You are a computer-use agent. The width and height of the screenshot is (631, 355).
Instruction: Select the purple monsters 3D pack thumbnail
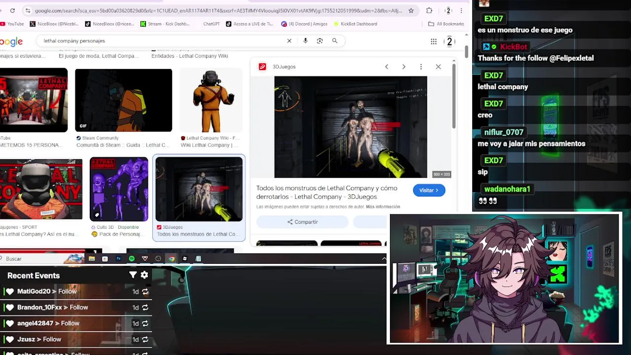coord(119,189)
